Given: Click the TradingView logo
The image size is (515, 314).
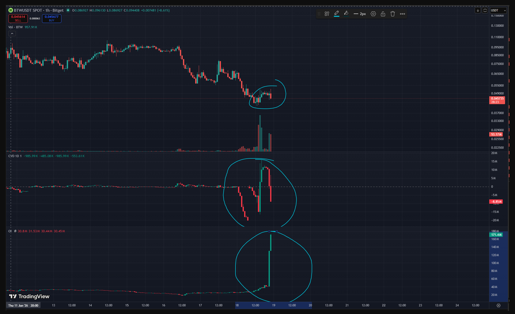Looking at the screenshot, I should click(x=29, y=296).
